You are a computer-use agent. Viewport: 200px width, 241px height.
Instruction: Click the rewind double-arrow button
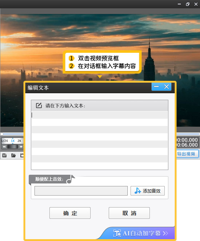click(4, 147)
